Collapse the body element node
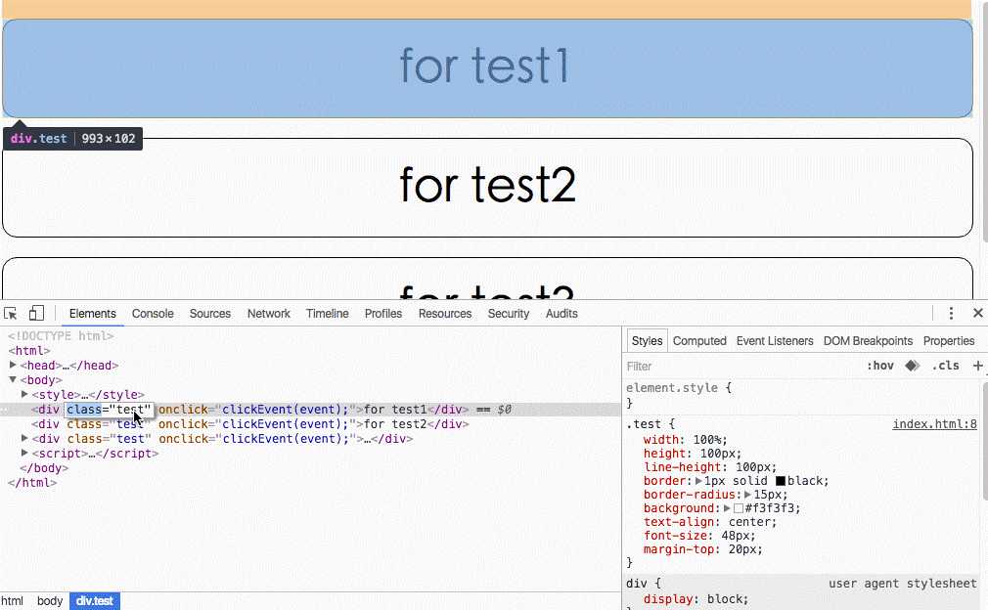 (x=13, y=379)
